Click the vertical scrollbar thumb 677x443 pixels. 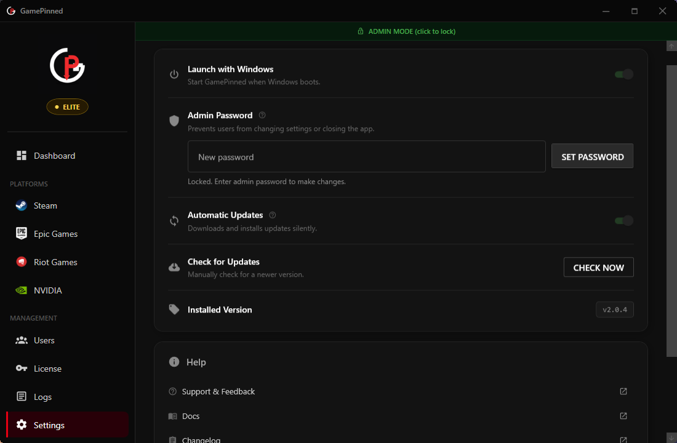coord(671,211)
